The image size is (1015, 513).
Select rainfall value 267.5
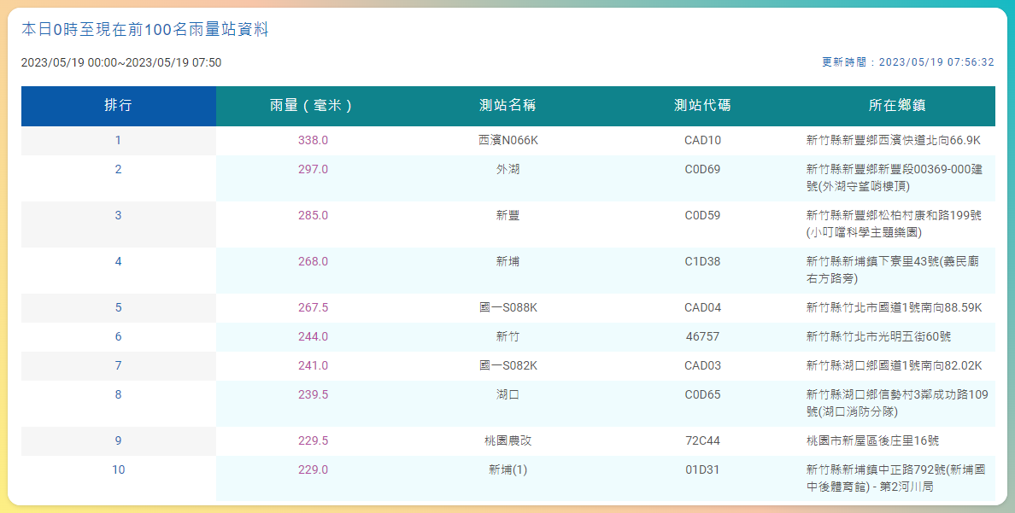pyautogui.click(x=314, y=308)
